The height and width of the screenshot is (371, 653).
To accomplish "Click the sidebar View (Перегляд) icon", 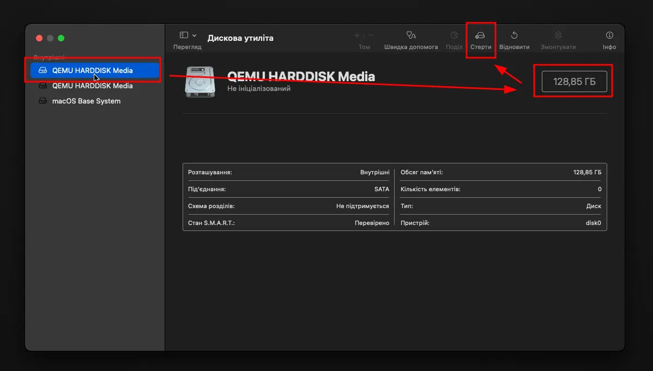I will click(184, 35).
